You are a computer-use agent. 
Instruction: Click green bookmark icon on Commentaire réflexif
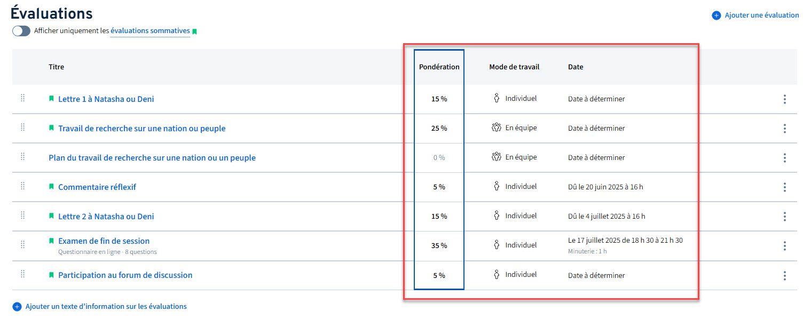[52, 187]
